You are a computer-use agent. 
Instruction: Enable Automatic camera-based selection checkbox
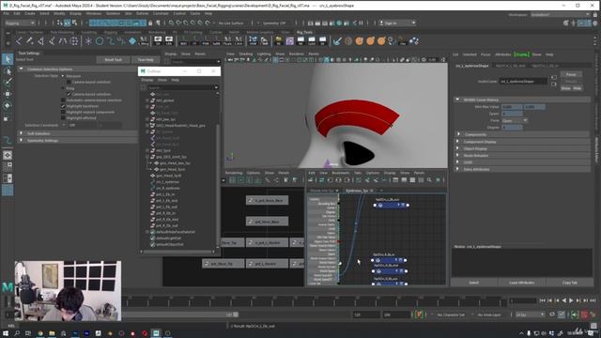63,100
